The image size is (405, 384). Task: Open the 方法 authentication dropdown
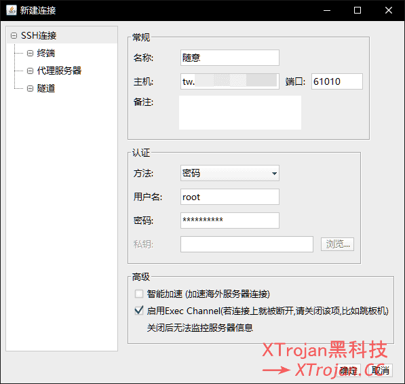point(229,173)
